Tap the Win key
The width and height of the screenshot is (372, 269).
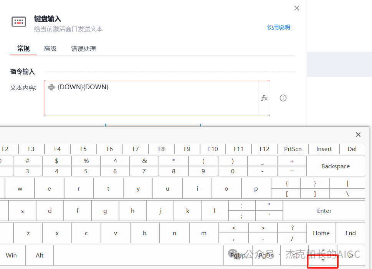pos(11,255)
